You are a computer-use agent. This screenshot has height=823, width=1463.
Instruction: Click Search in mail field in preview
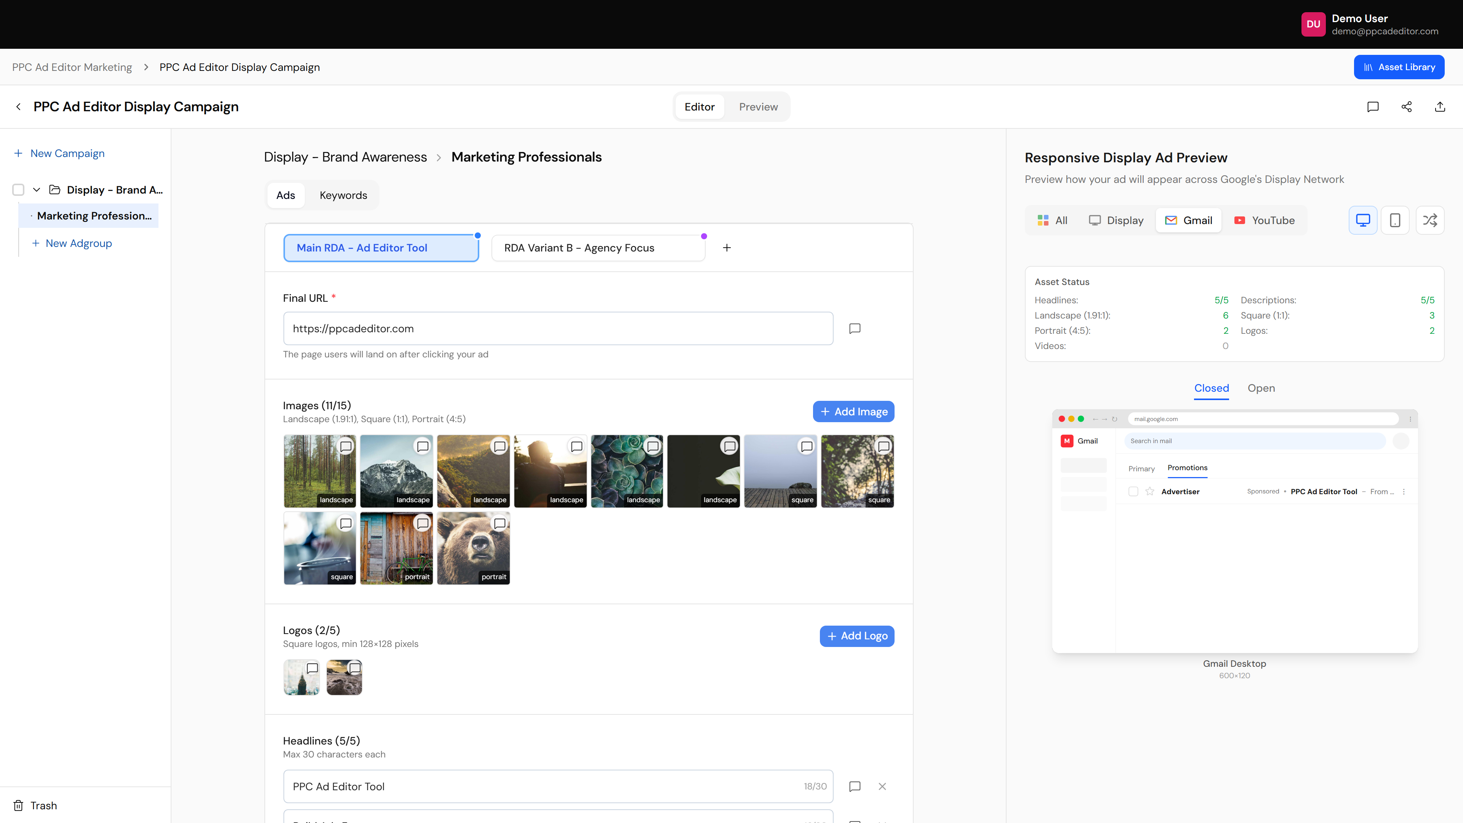click(x=1255, y=441)
